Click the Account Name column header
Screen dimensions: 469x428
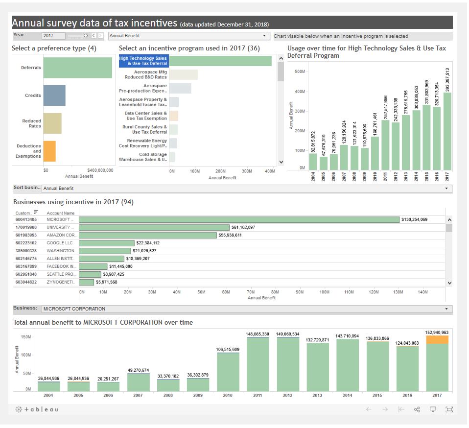click(60, 213)
